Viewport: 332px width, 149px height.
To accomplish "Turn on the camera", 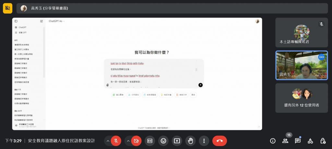I will click(136, 141).
